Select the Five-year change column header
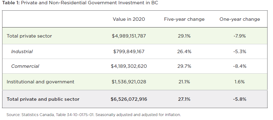 point(184,19)
